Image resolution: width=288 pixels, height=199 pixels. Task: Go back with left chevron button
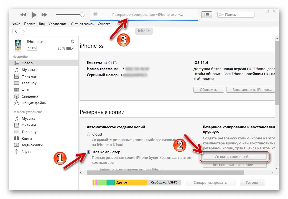click(x=16, y=31)
